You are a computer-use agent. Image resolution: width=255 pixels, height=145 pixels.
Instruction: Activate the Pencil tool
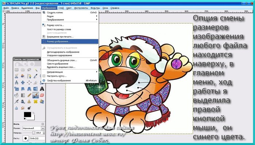(29, 95)
